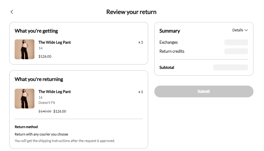
Task: Select The Wide Leg Pant title under returning
Action: [55, 92]
